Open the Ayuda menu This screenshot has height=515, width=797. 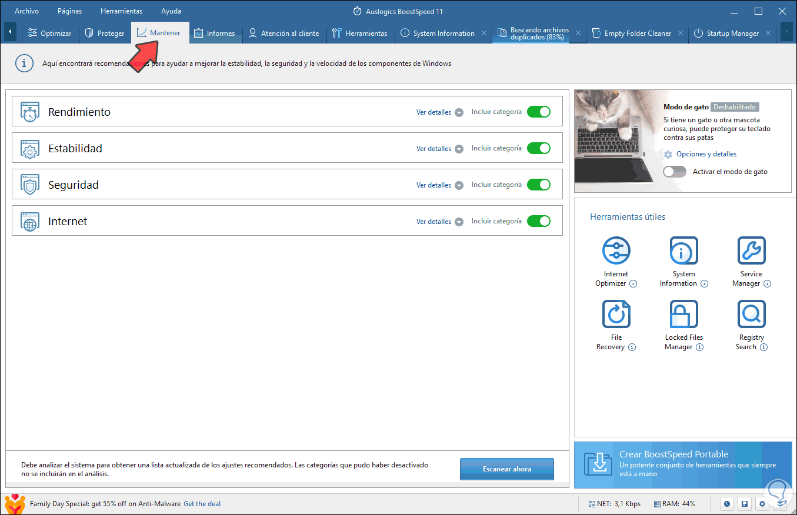171,11
